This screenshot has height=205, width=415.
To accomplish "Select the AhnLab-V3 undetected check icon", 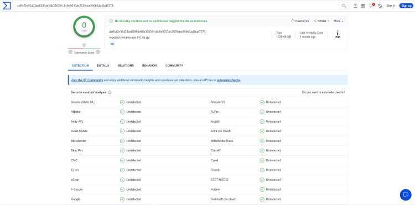I will point(262,102).
